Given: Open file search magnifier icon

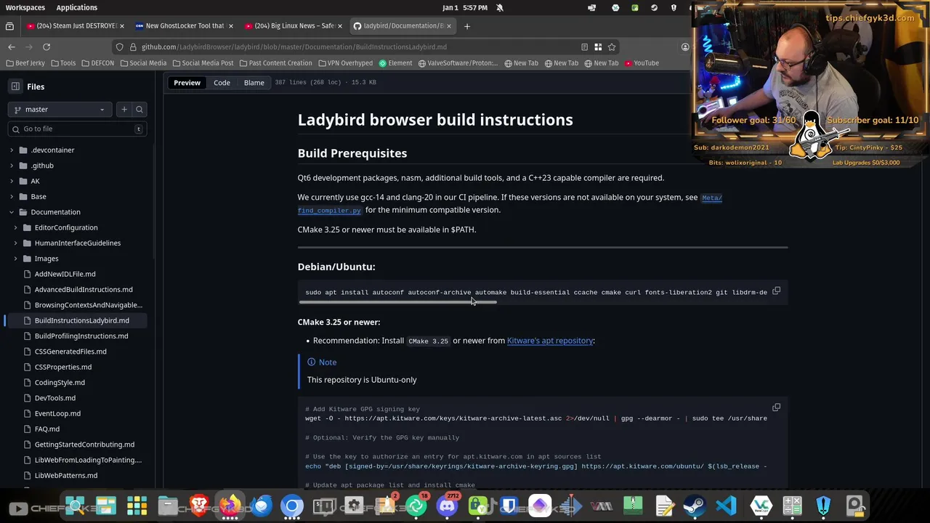Looking at the screenshot, I should (x=139, y=110).
